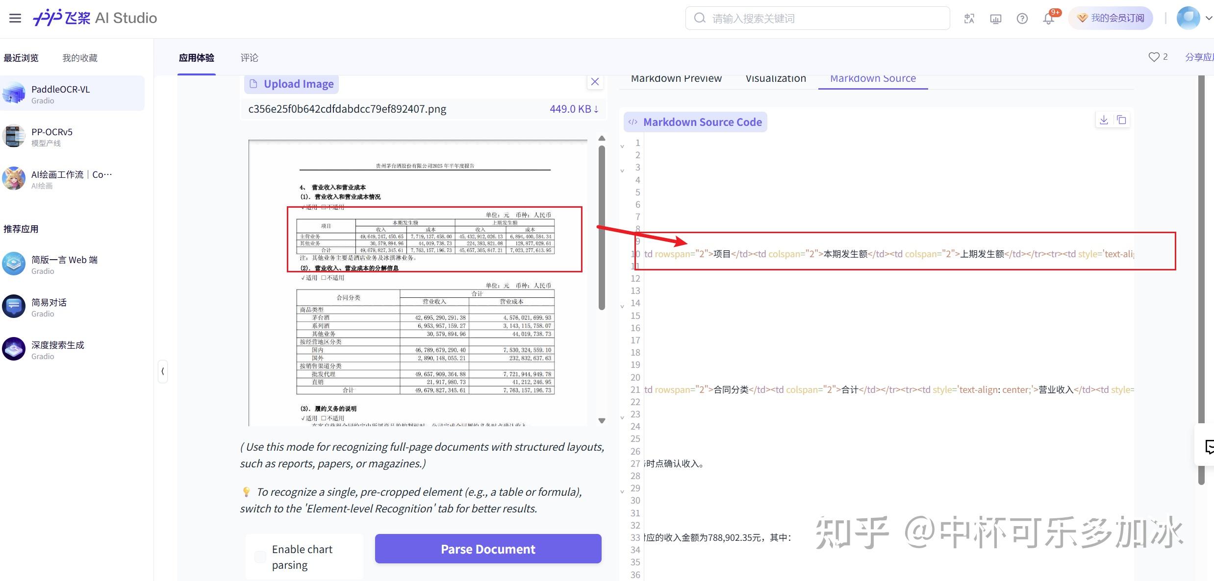This screenshot has height=581, width=1214.
Task: Collapse code line 1 with its chevron
Action: coord(622,145)
